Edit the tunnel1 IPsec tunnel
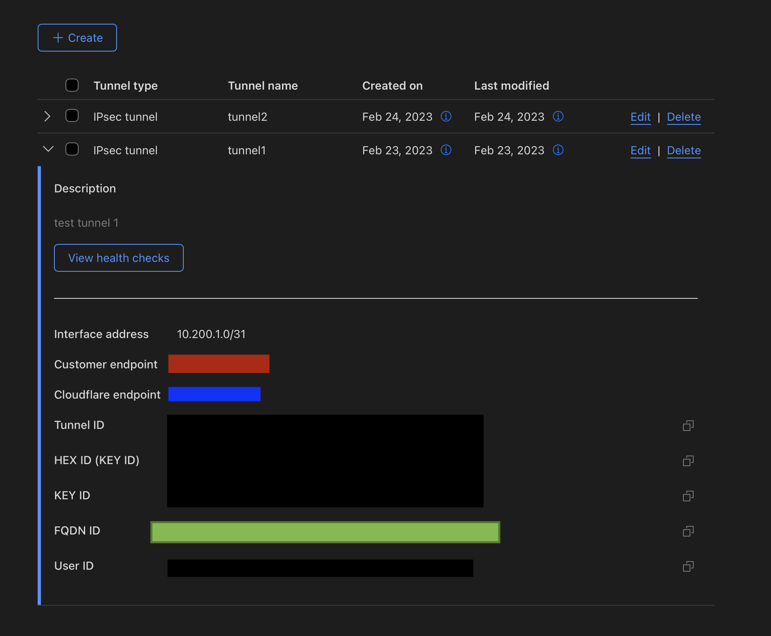Viewport: 771px width, 636px height. tap(640, 150)
